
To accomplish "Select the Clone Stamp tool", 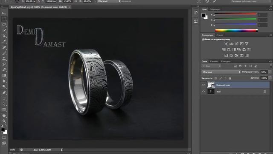I will [x=4, y=59].
